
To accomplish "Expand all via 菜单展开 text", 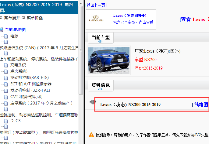I will [12, 18].
